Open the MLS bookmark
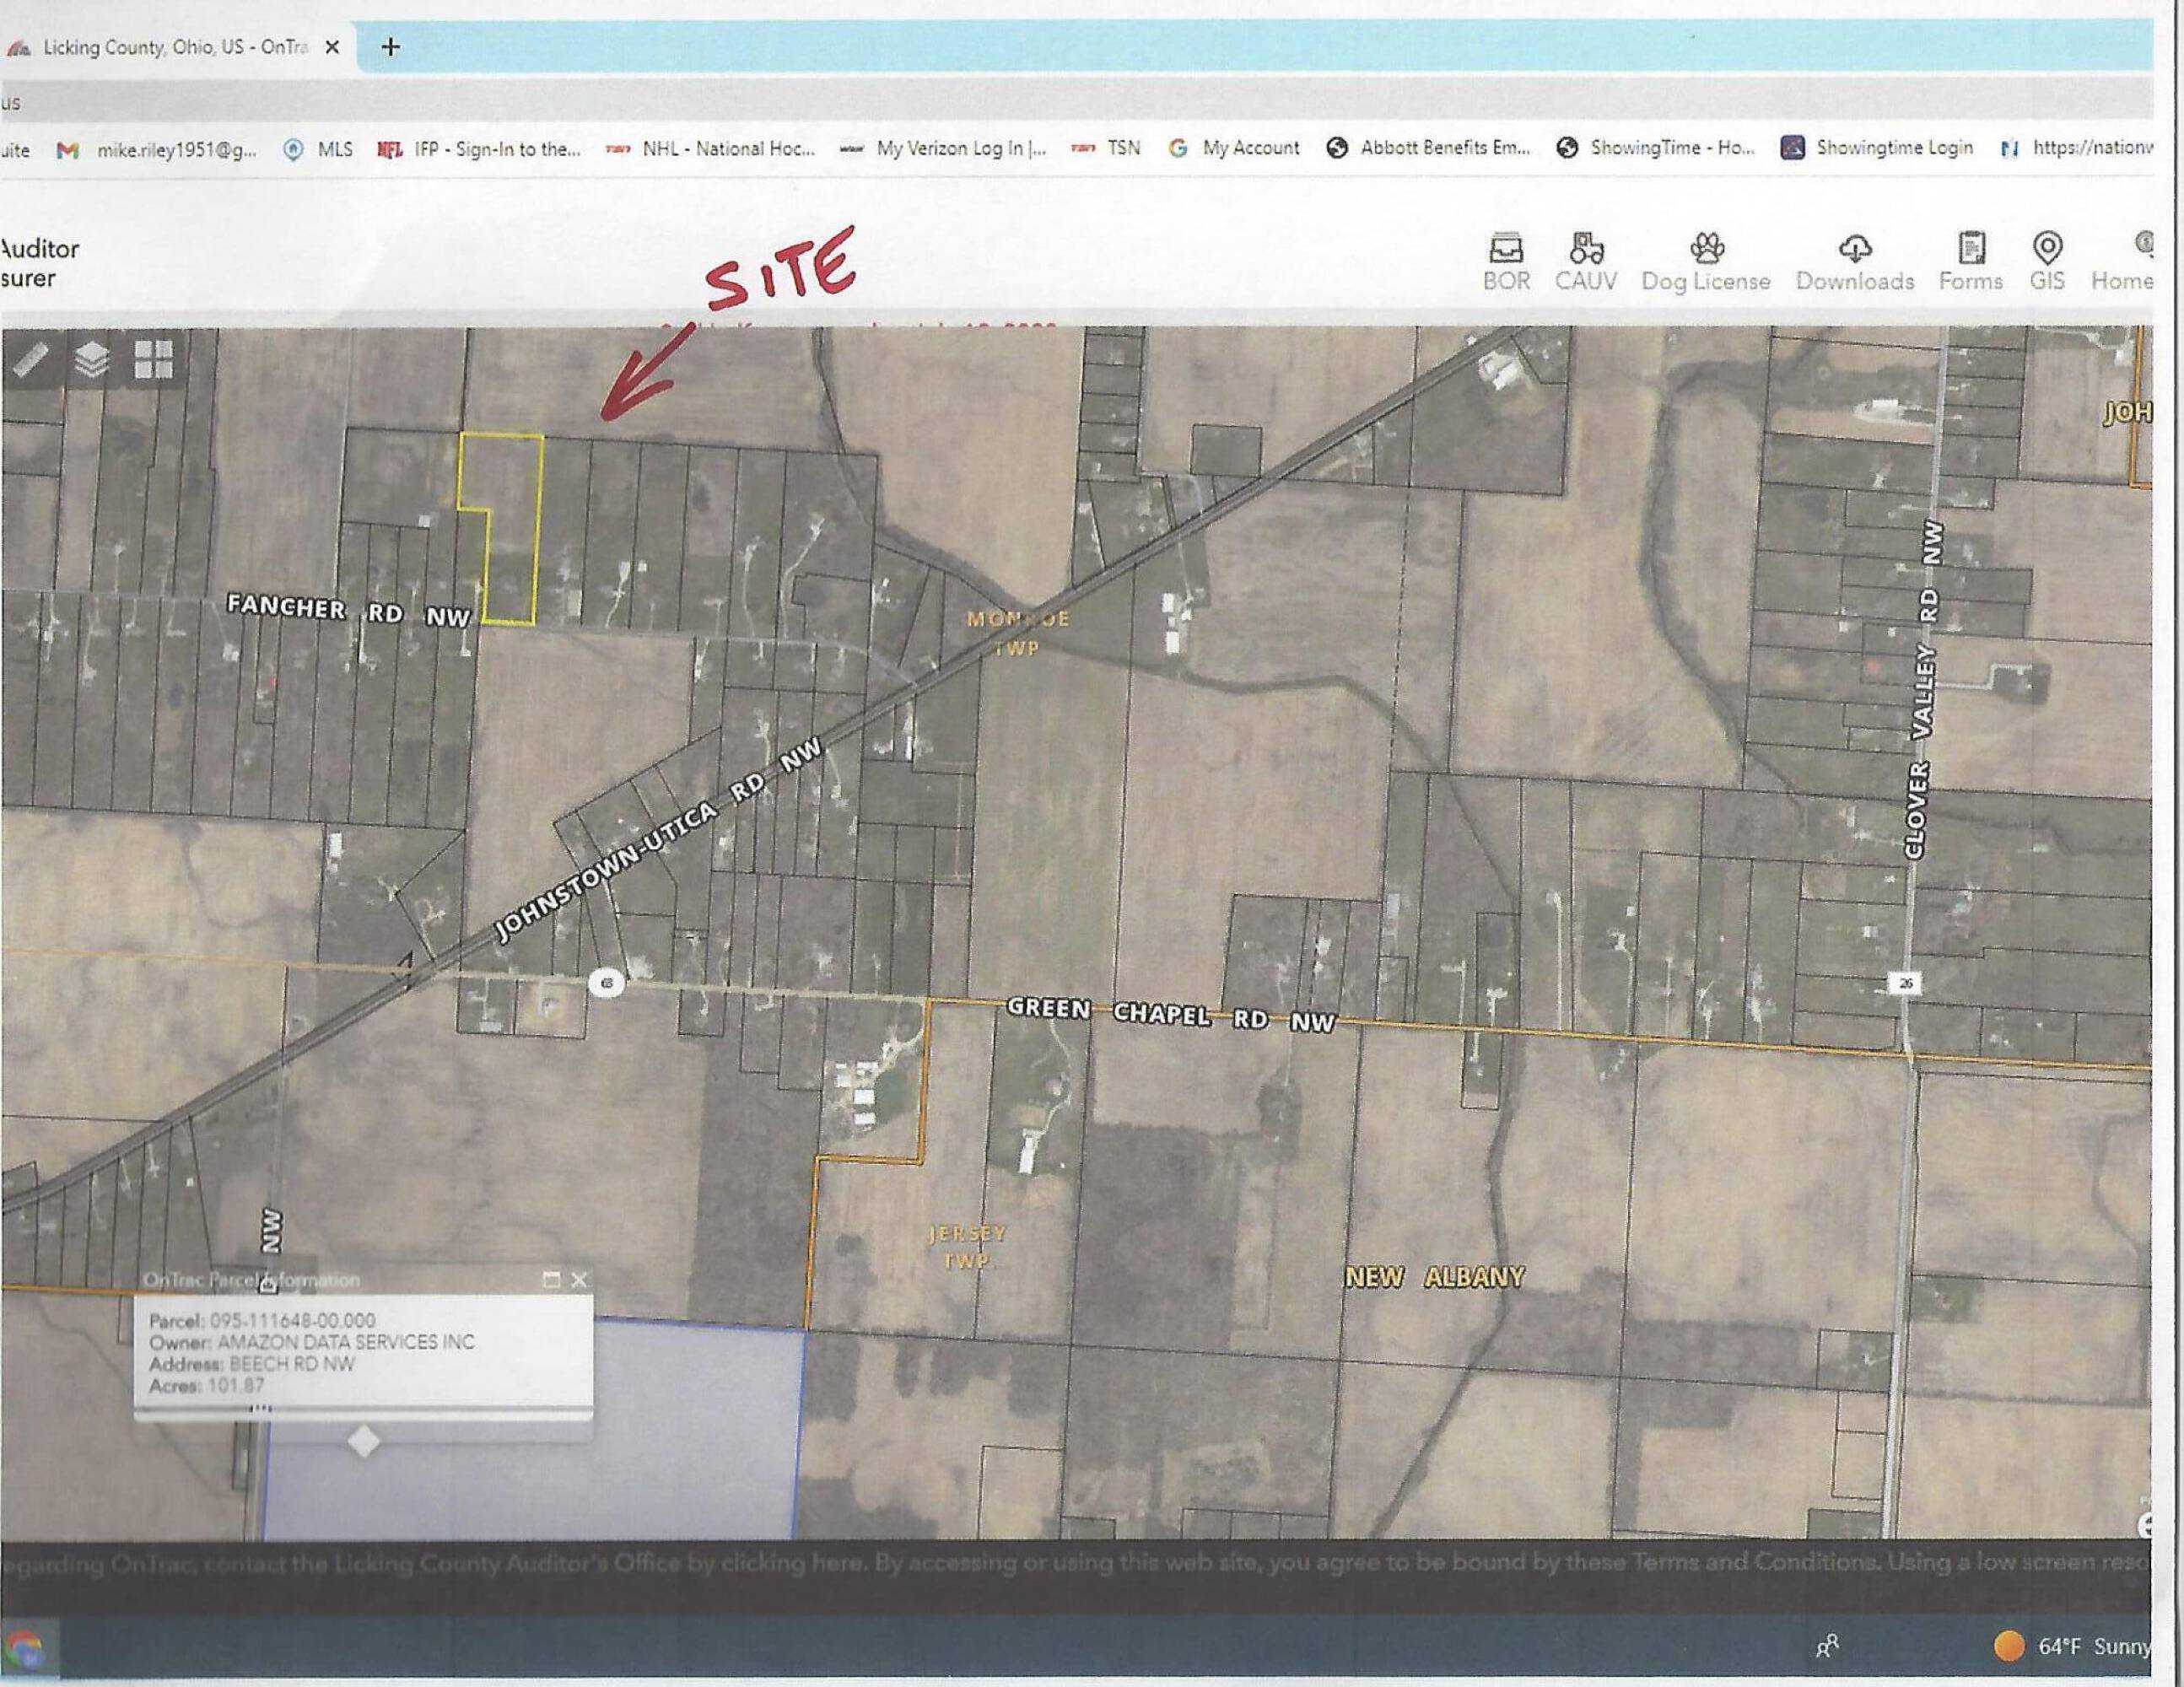The height and width of the screenshot is (1687, 2184). (320, 149)
